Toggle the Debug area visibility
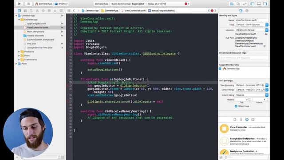The height and width of the screenshot is (160, 284). coord(259,4)
